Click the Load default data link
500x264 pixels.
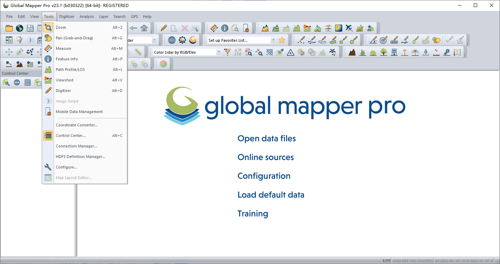[271, 195]
